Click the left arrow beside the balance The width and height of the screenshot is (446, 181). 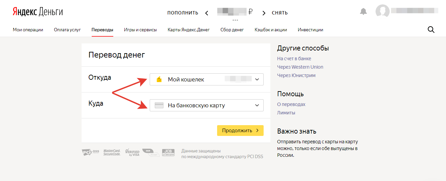tap(207, 13)
